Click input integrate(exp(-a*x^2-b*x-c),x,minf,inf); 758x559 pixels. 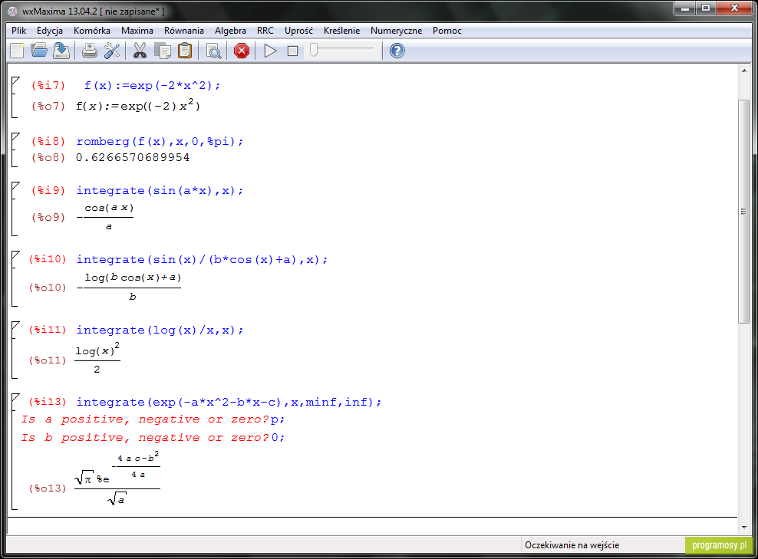click(x=229, y=402)
